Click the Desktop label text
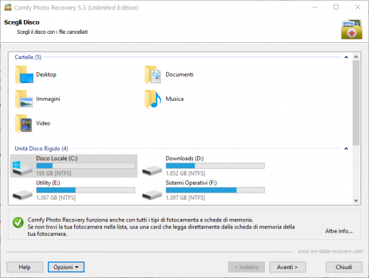The image size is (369, 278). click(46, 74)
